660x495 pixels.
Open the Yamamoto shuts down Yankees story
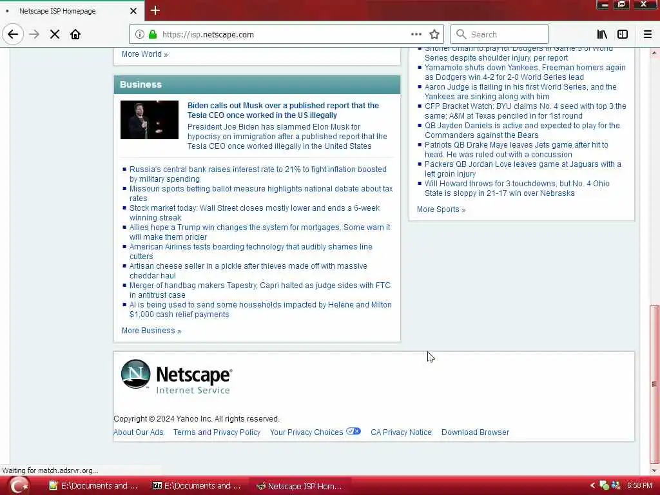point(525,72)
